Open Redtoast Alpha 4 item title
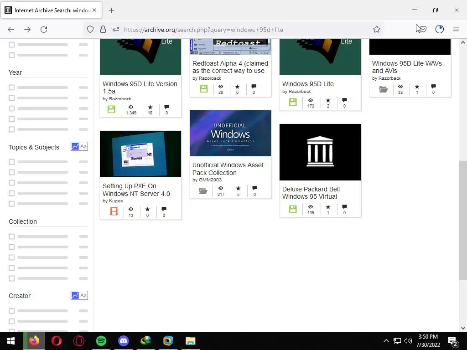467x350 pixels. point(230,67)
